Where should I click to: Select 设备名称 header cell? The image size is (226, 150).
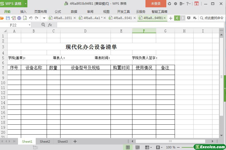coord(34,68)
